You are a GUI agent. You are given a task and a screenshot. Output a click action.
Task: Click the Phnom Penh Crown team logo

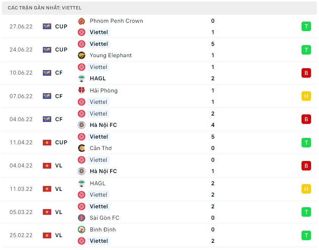click(x=82, y=21)
